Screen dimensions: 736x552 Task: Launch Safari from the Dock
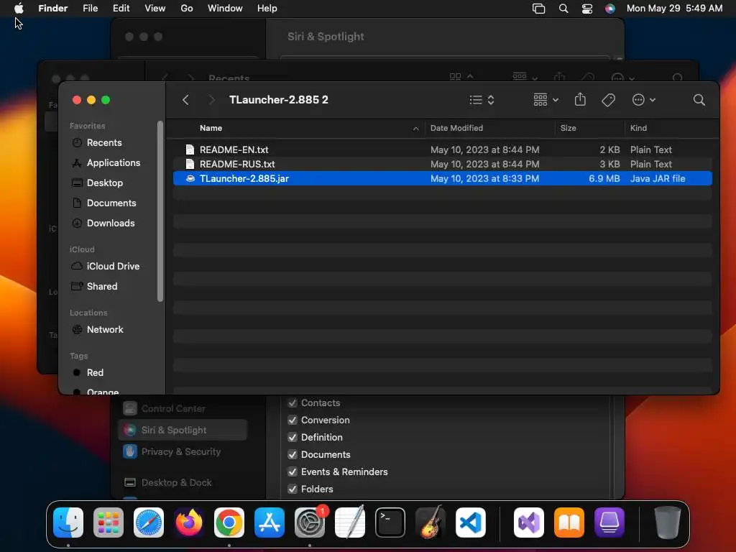pos(149,523)
